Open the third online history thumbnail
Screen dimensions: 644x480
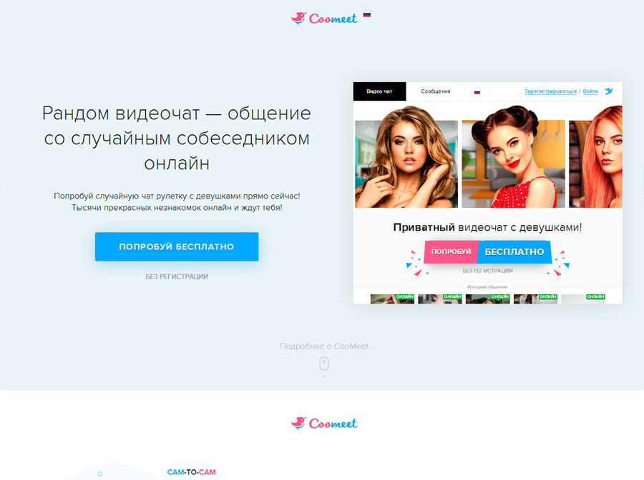click(x=487, y=299)
